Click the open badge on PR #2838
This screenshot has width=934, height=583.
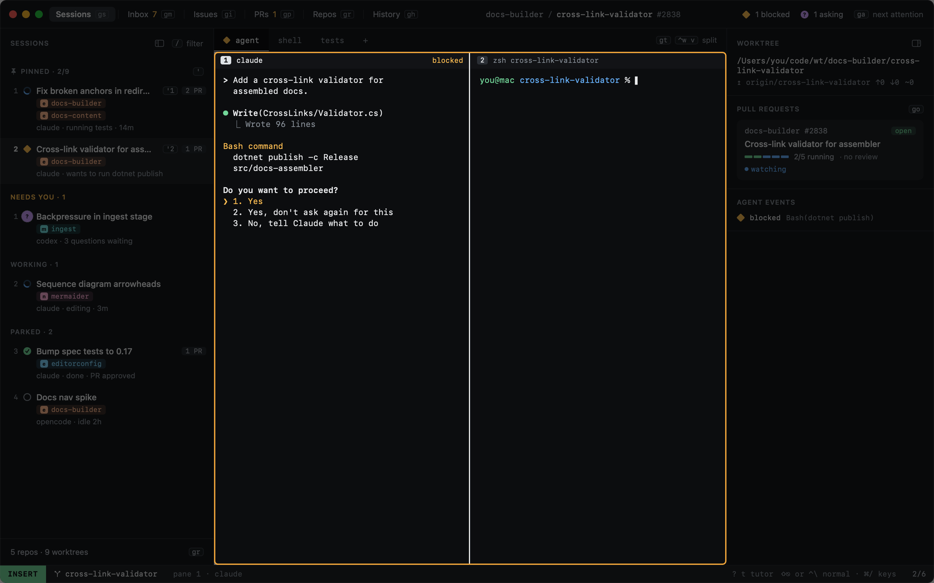pos(903,131)
